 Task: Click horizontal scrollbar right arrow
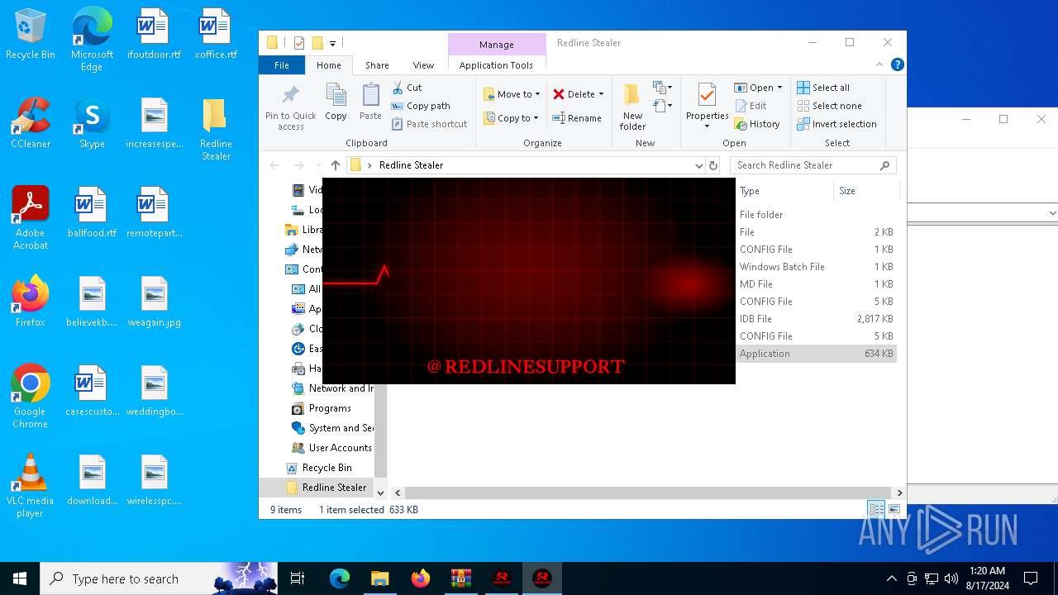[x=899, y=493]
